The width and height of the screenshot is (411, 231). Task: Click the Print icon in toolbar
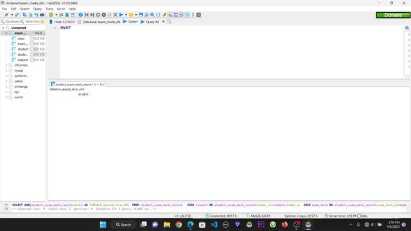click(42, 15)
